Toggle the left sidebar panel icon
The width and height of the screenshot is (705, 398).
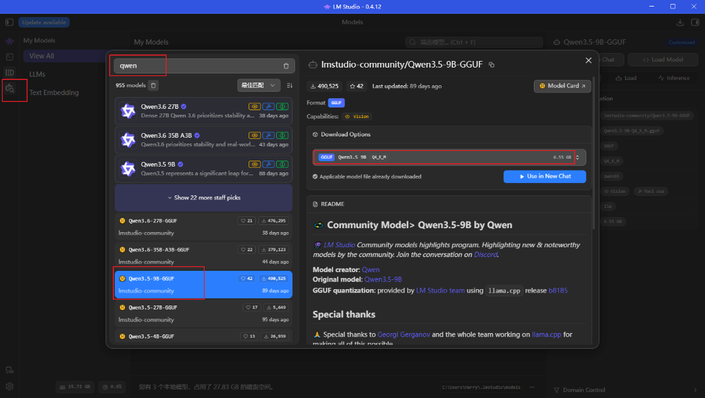point(9,22)
